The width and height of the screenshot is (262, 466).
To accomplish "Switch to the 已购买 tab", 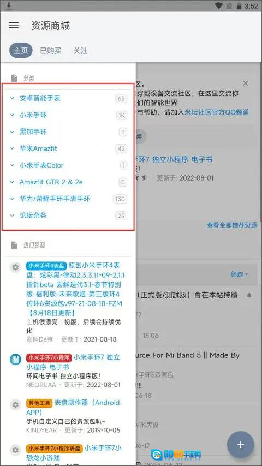I will tap(51, 51).
